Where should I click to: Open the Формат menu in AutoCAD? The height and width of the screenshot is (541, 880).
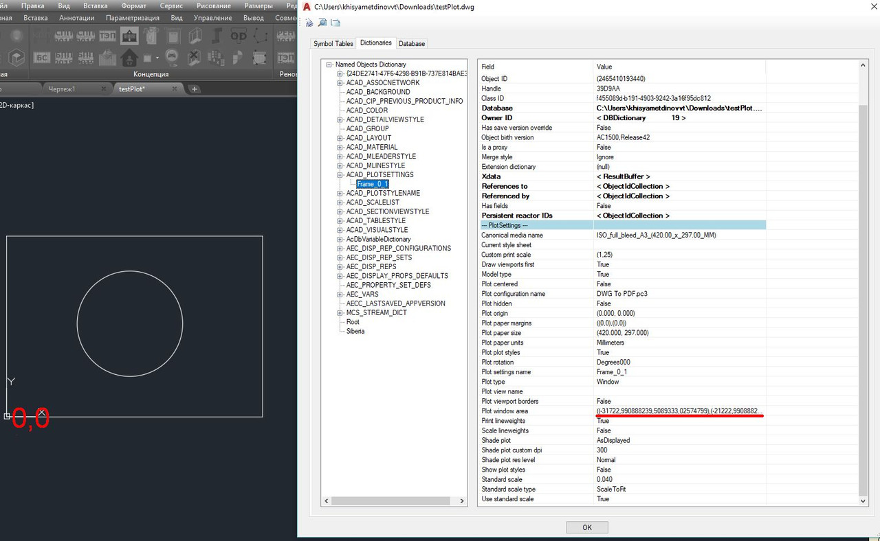pyautogui.click(x=133, y=5)
